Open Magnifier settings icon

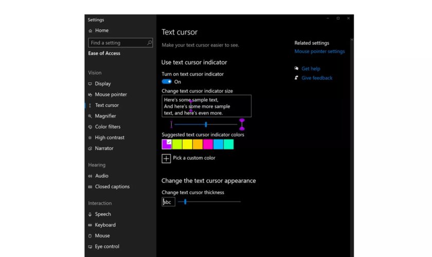91,116
